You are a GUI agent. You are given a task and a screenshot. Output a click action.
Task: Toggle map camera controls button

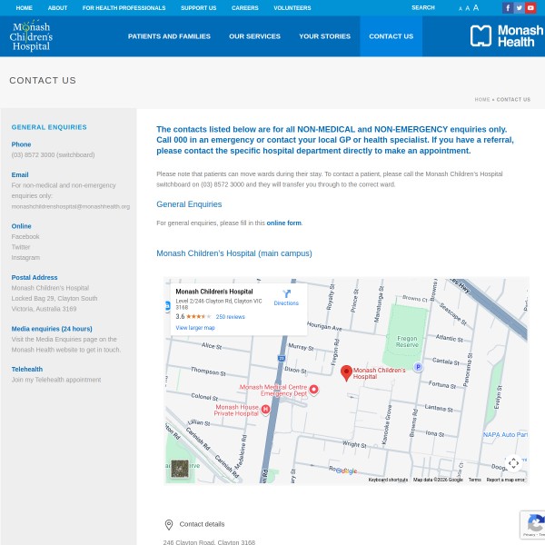513,463
